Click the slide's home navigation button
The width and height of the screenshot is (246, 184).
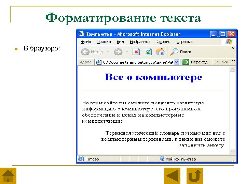pos(8,176)
